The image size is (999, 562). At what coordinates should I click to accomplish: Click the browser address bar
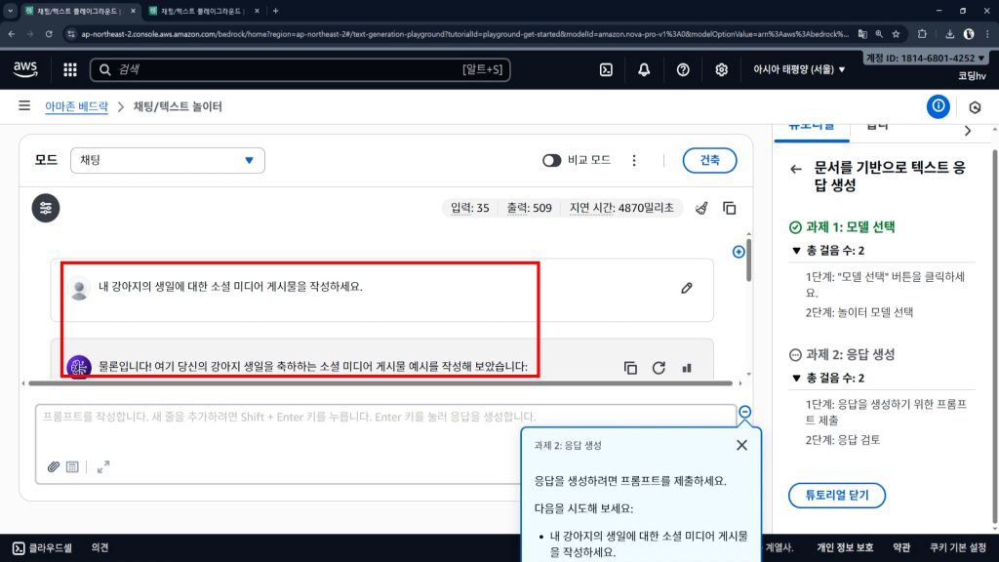point(463,34)
